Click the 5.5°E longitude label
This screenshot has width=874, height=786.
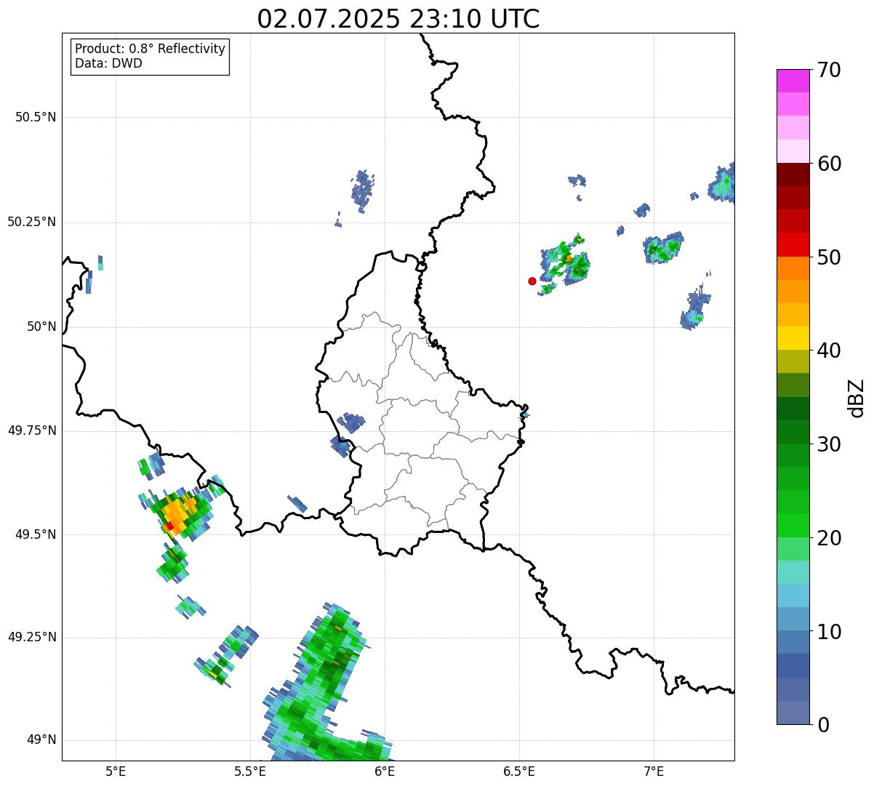click(250, 771)
